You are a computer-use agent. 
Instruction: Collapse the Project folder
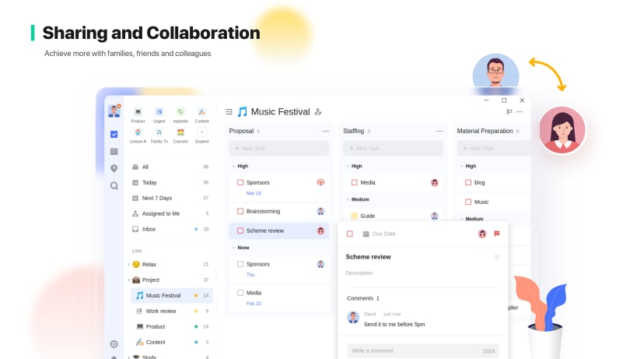(129, 280)
